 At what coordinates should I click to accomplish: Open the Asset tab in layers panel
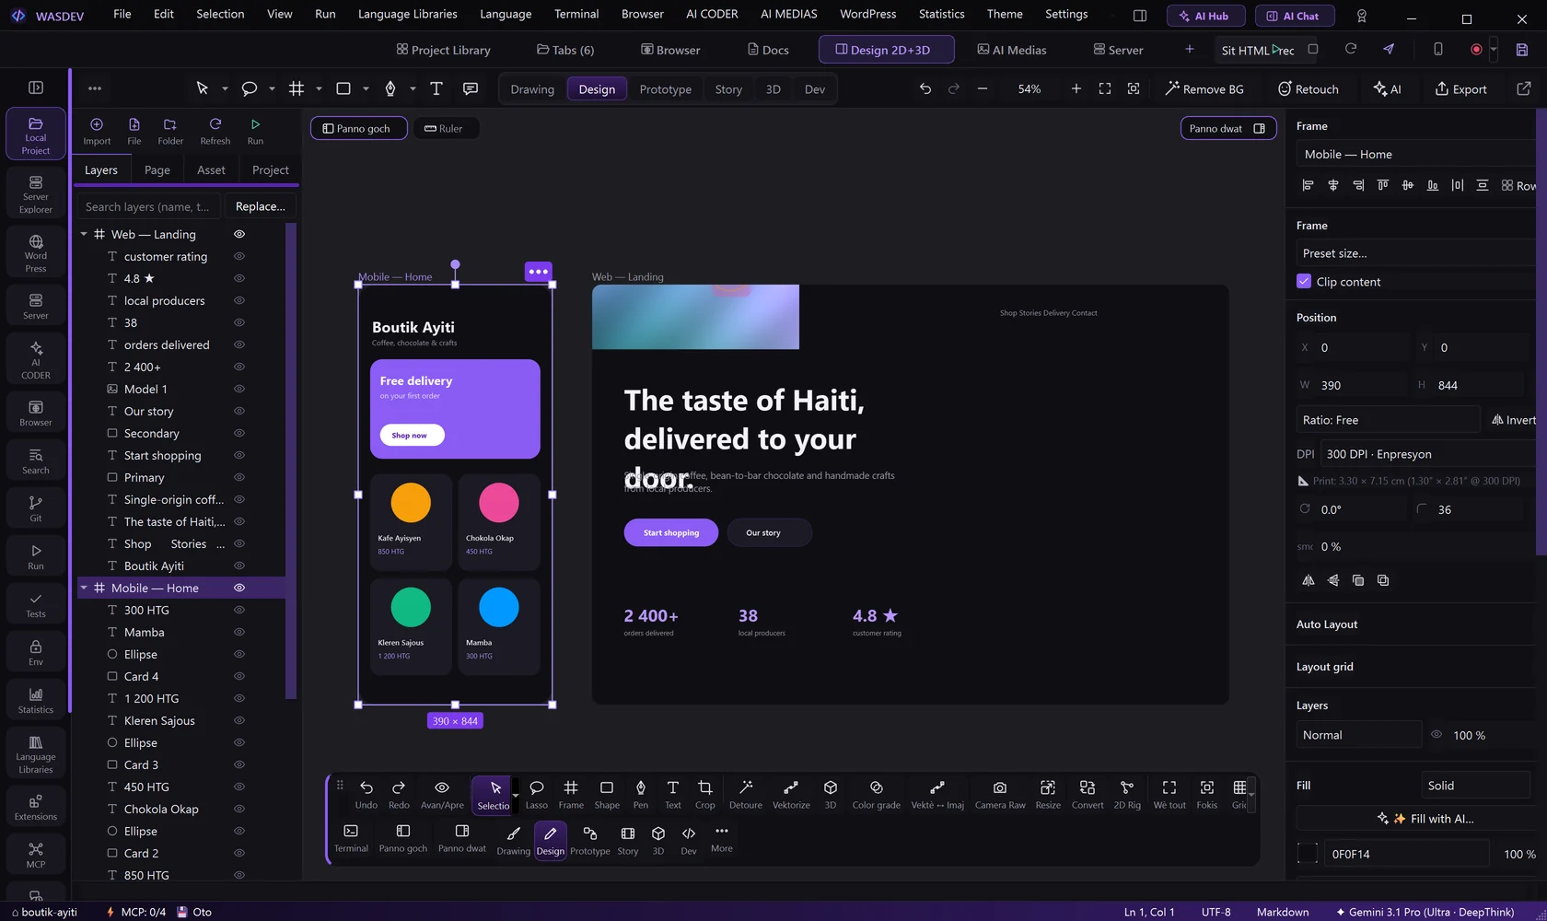pos(211,170)
